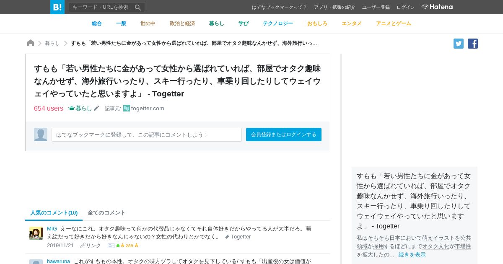Click the Togetter tag on MiG's comment
This screenshot has width=503, height=264.
pos(238,237)
